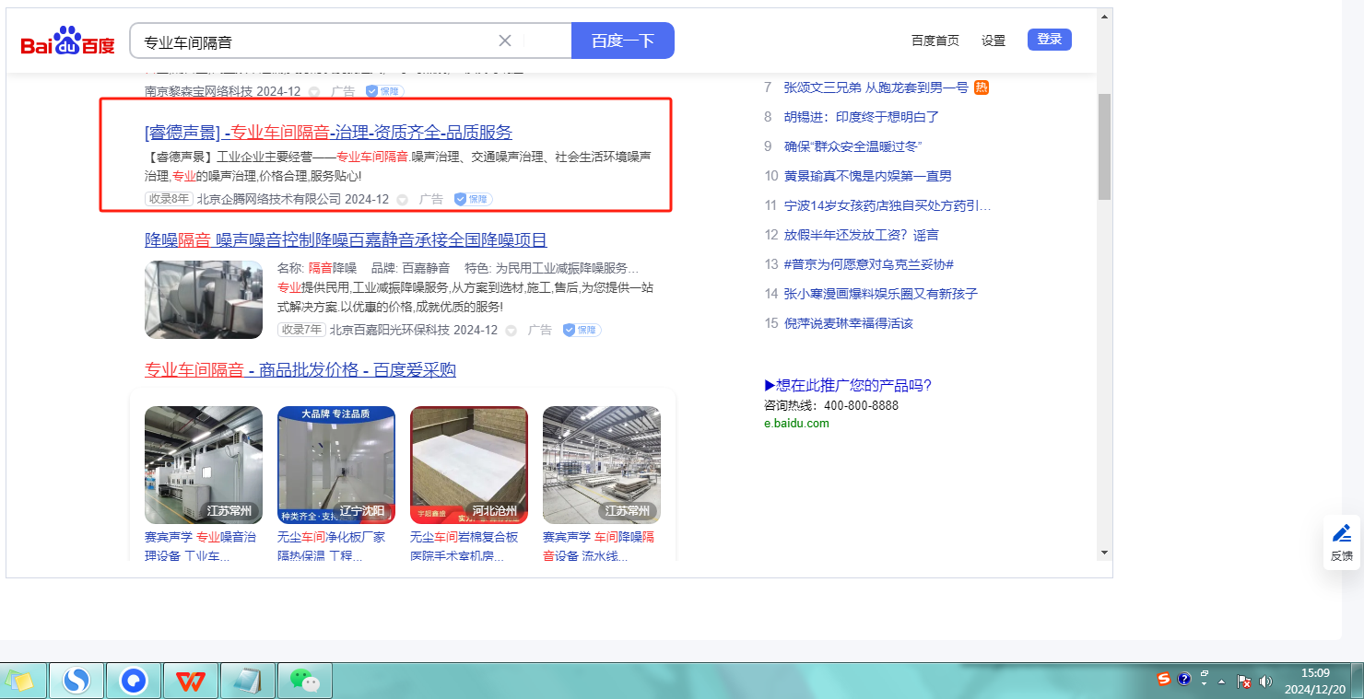The width and height of the screenshot is (1364, 699).
Task: Open 专业车间隔音 - 商品批发价格 - 百度爱采购 result
Action: 300,370
